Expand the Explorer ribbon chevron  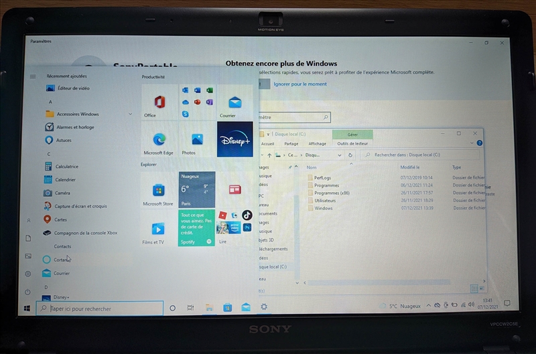[472, 143]
